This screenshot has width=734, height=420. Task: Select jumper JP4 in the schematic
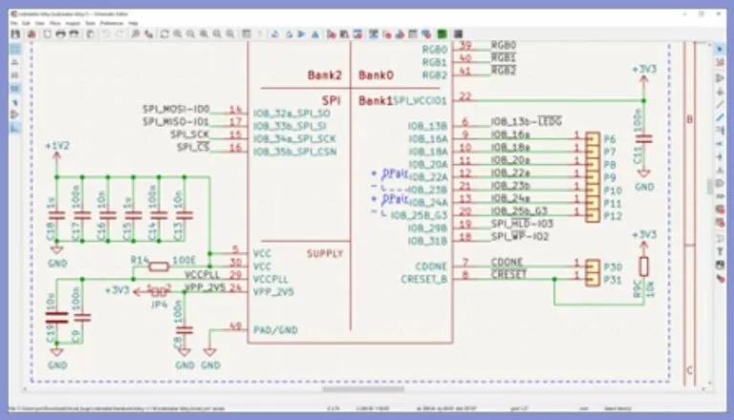point(160,292)
